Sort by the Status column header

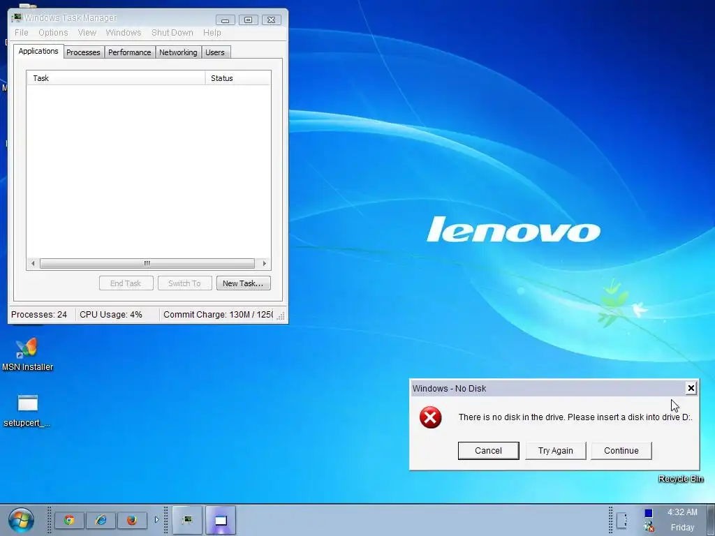click(238, 78)
